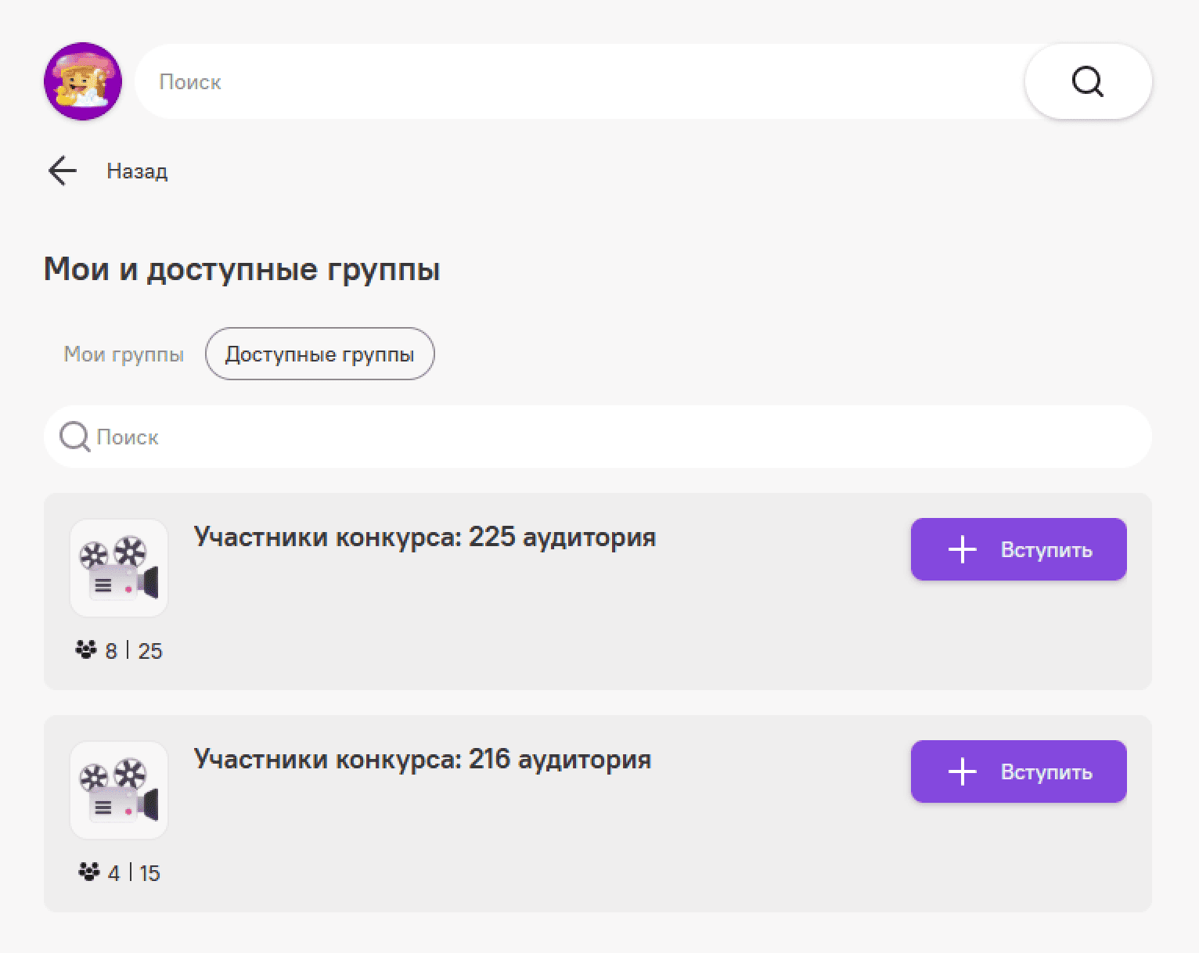Click the magnifier icon in group search
Viewport: 1199px width, 953px height.
[74, 437]
